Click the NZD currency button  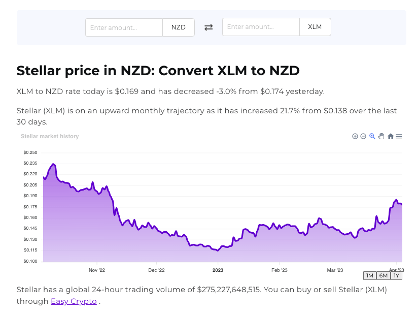point(179,27)
